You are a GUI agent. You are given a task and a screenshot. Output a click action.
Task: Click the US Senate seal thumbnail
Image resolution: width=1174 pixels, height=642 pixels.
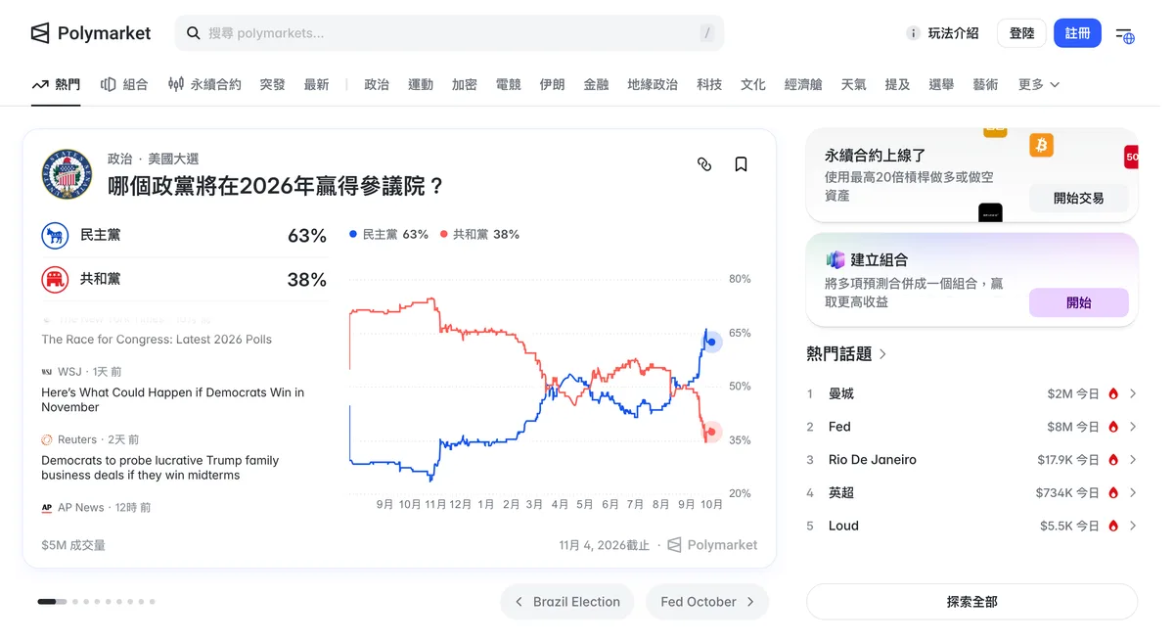pyautogui.click(x=67, y=174)
